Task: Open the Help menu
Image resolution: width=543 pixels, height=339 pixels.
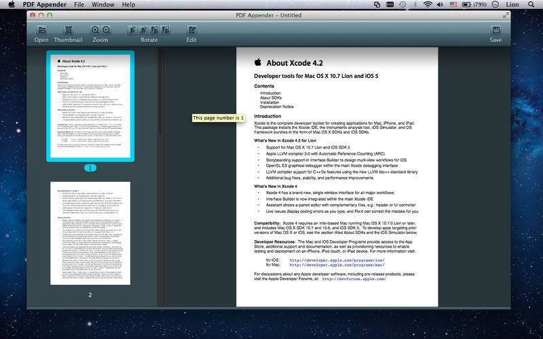Action: pos(128,5)
